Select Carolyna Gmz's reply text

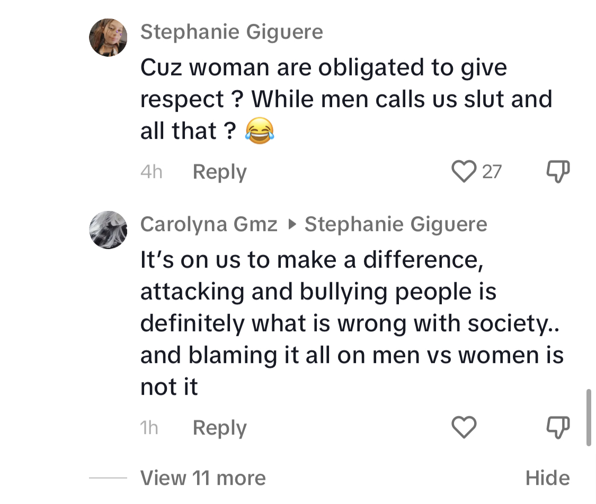tap(352, 323)
